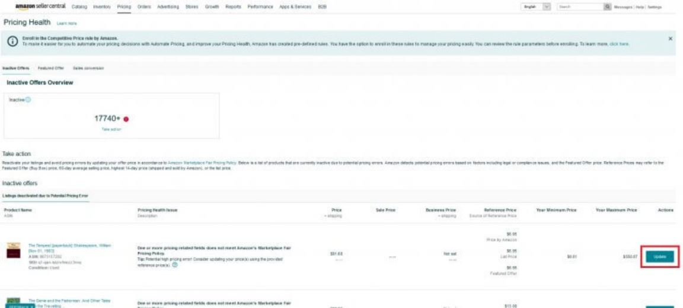Open the Amazon Marketplace Fair Pricing Policy link
Screen dimensions: 683x308
pos(202,162)
